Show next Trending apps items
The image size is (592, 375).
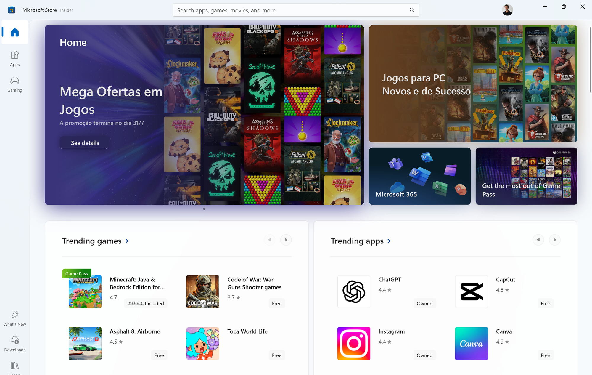pos(555,240)
